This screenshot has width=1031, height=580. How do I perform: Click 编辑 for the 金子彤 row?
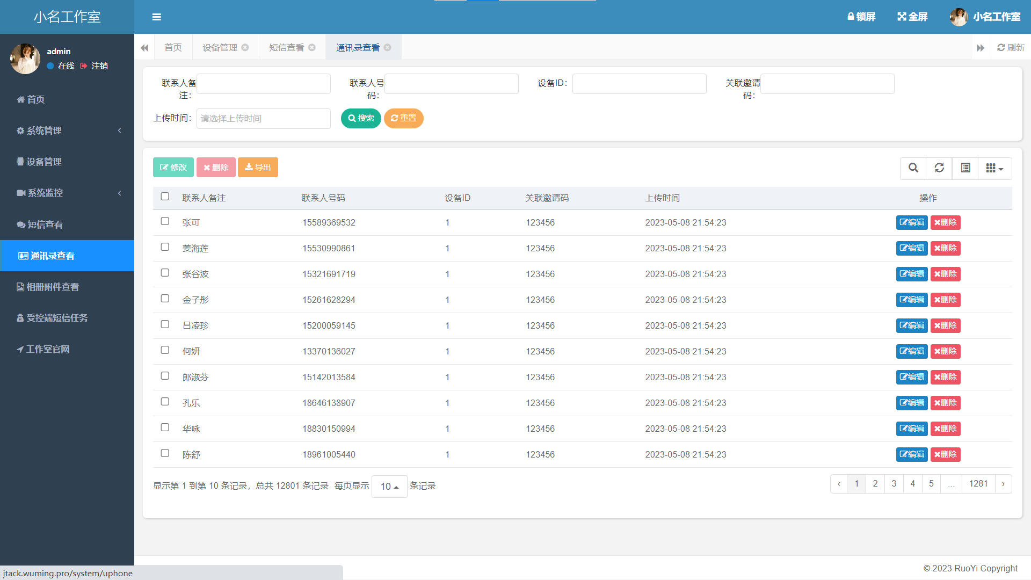pyautogui.click(x=912, y=300)
